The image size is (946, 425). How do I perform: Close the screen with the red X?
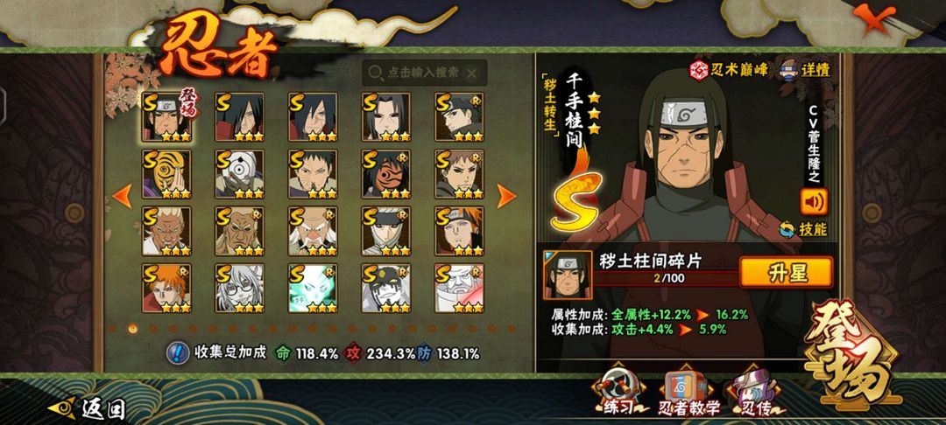(x=871, y=19)
